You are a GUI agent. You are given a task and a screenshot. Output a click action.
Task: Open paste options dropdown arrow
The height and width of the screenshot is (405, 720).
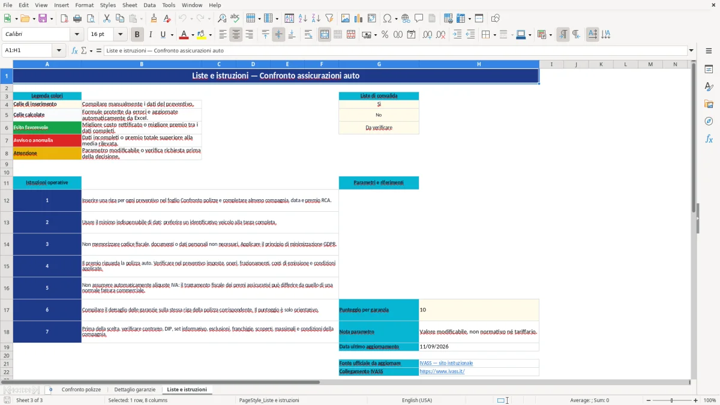click(141, 19)
